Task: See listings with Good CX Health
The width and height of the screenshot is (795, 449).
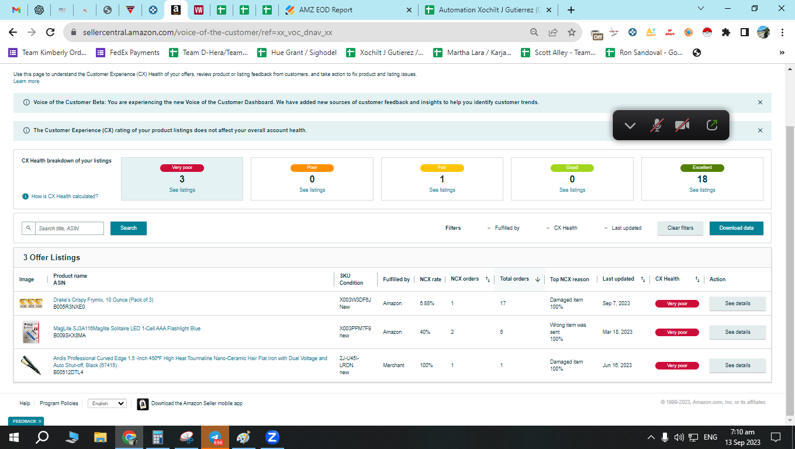Action: tap(572, 190)
